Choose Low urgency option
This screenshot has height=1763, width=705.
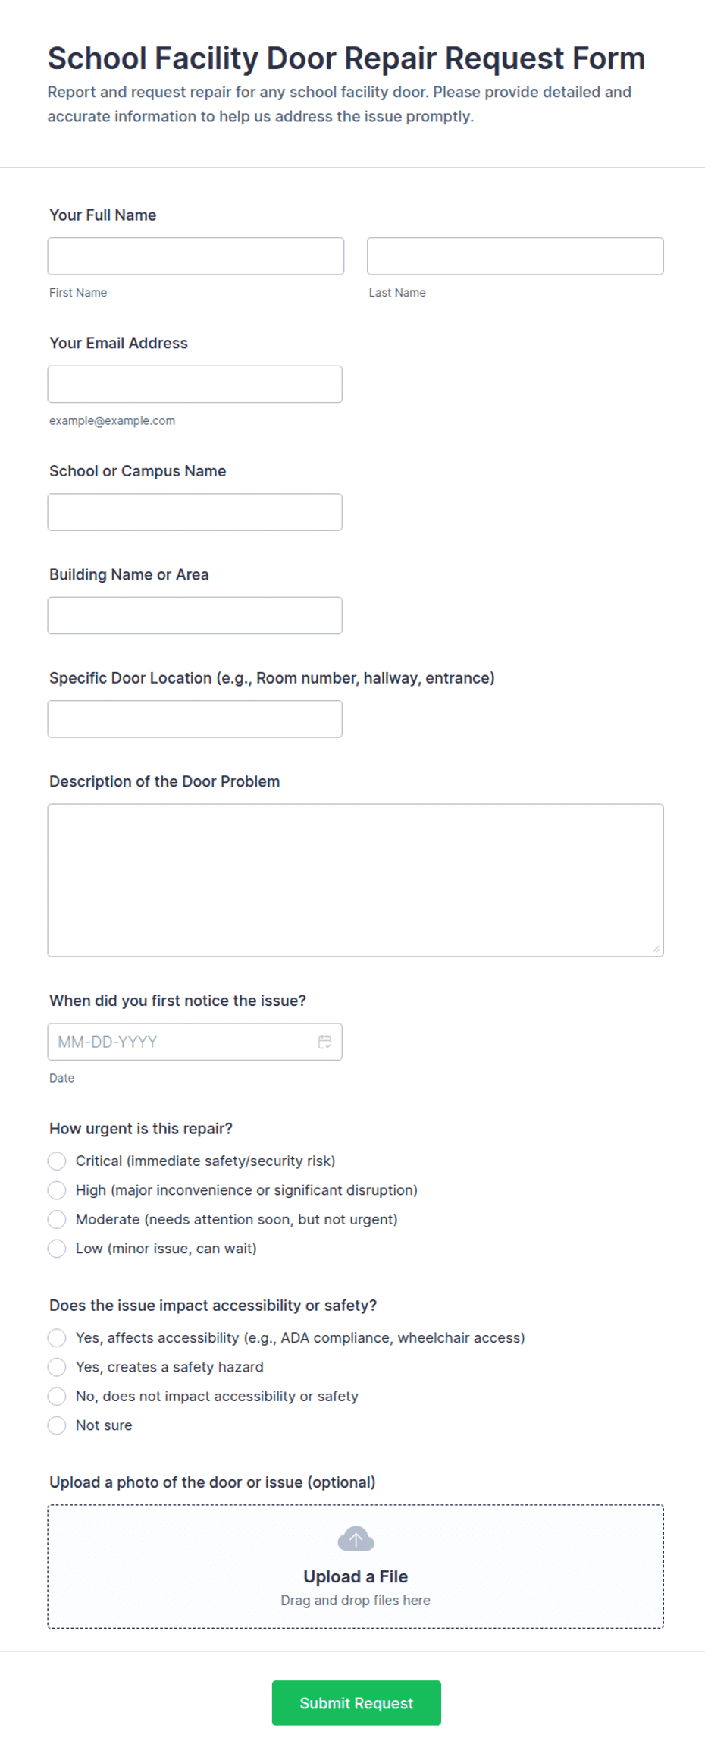click(x=57, y=1249)
